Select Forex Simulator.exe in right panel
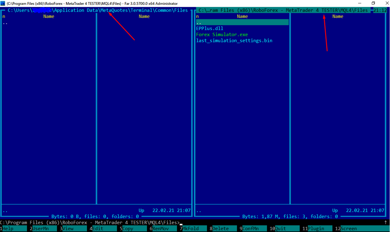Screen dimensions: 390x232 coord(222,35)
